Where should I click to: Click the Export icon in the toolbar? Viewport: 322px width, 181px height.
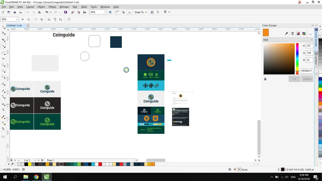tap(79, 12)
